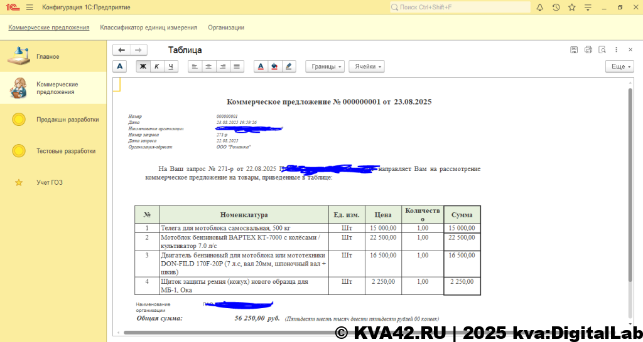Pick the cell background fill color

274,66
